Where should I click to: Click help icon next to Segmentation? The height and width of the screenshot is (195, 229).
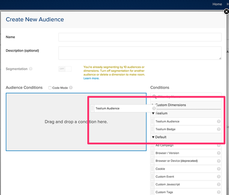pos(31,69)
